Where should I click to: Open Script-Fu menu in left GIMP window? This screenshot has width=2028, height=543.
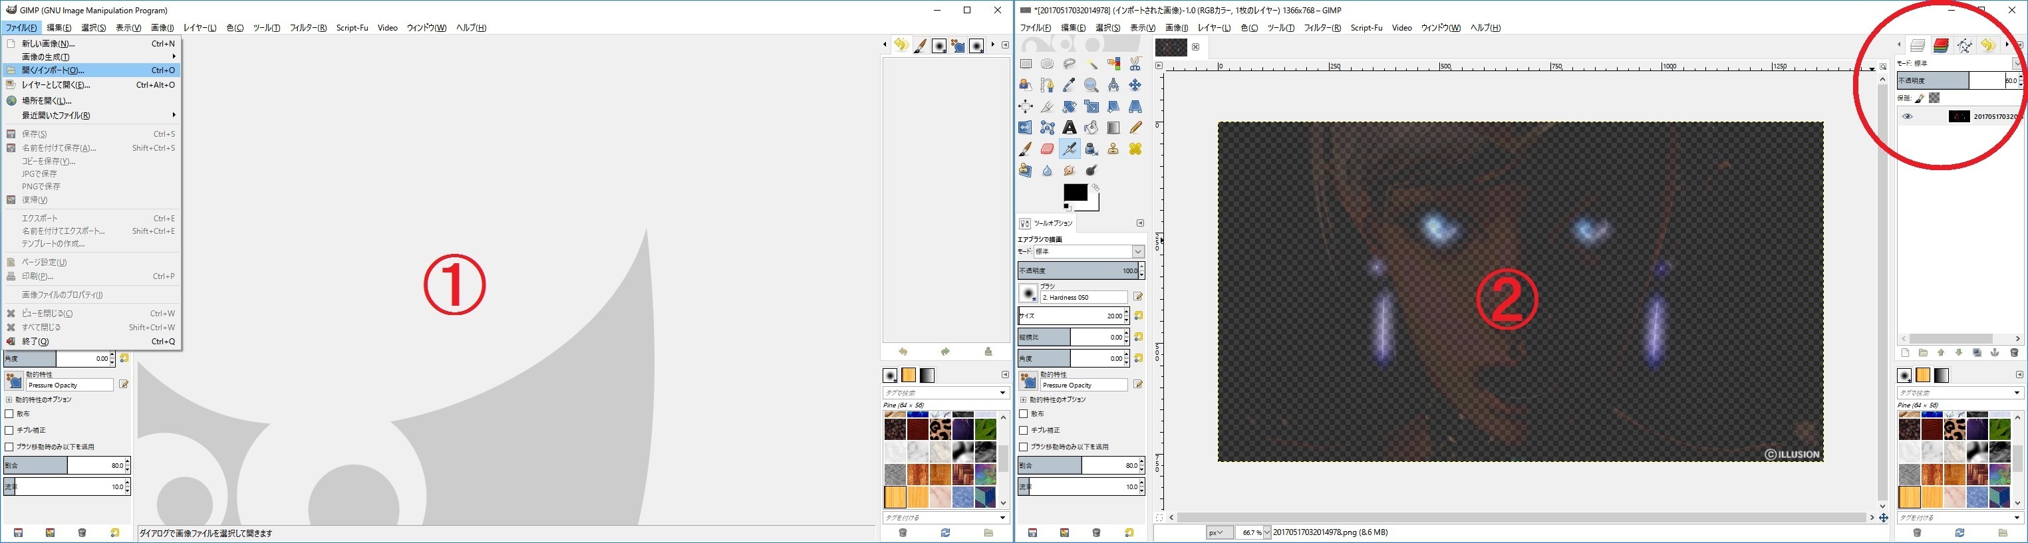click(352, 27)
